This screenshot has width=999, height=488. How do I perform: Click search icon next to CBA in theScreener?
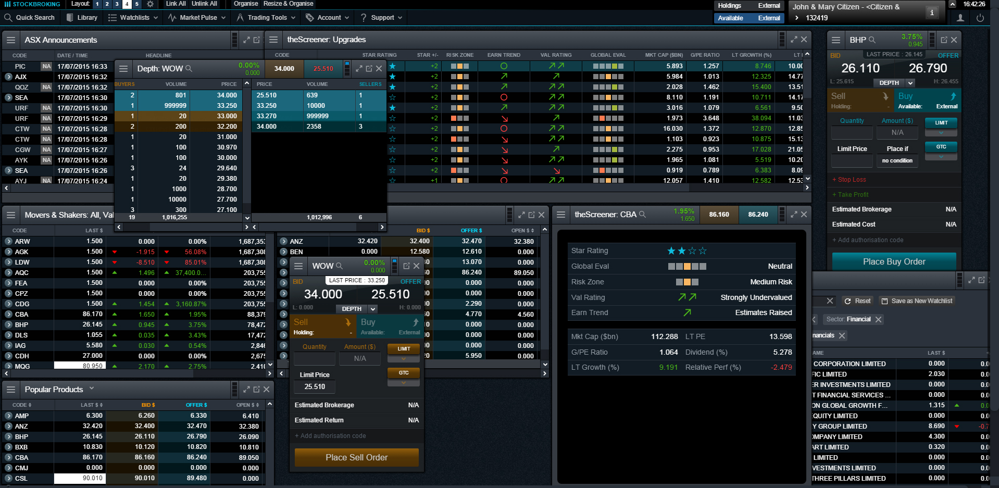click(642, 215)
